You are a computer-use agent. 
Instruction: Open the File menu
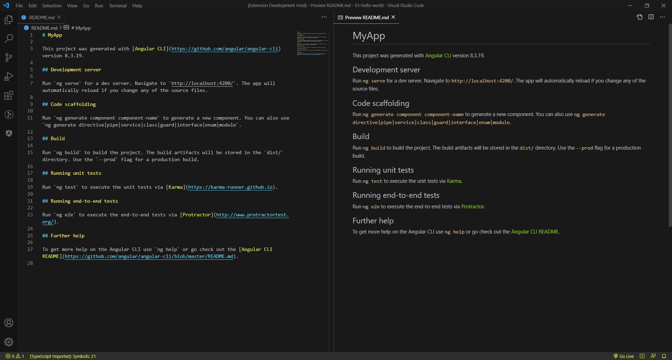(19, 6)
